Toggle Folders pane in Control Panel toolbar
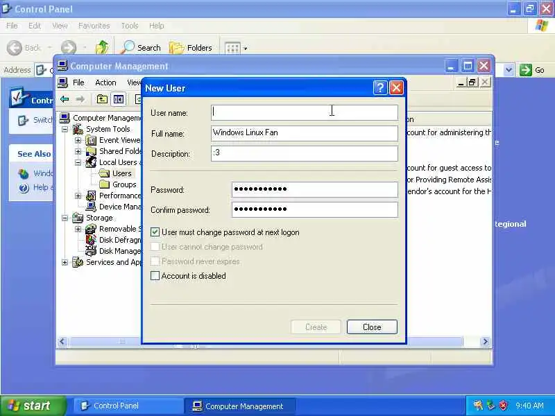Screen dimensions: 555x416 pyautogui.click(x=191, y=48)
